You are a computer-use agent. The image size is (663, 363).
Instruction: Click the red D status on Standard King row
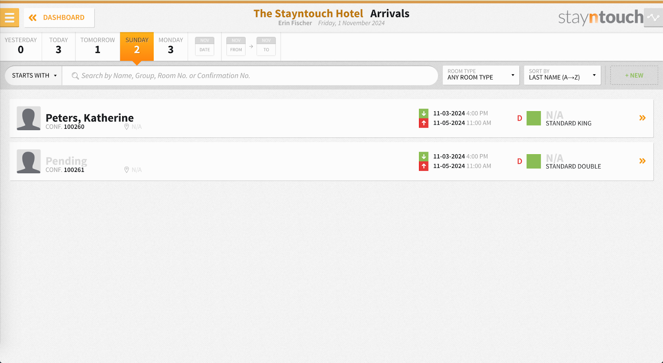(520, 119)
